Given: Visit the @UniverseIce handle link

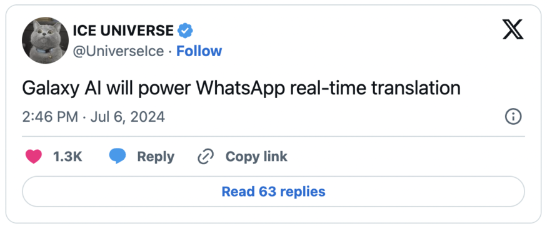Looking at the screenshot, I should coord(118,52).
